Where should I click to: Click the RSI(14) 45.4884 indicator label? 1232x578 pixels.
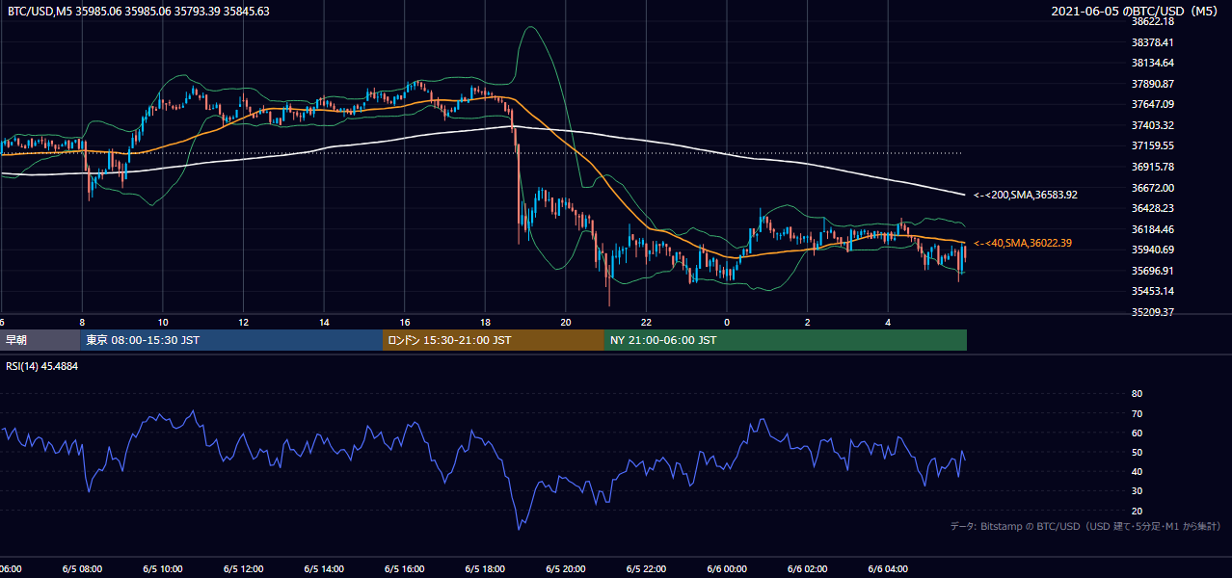click(42, 367)
